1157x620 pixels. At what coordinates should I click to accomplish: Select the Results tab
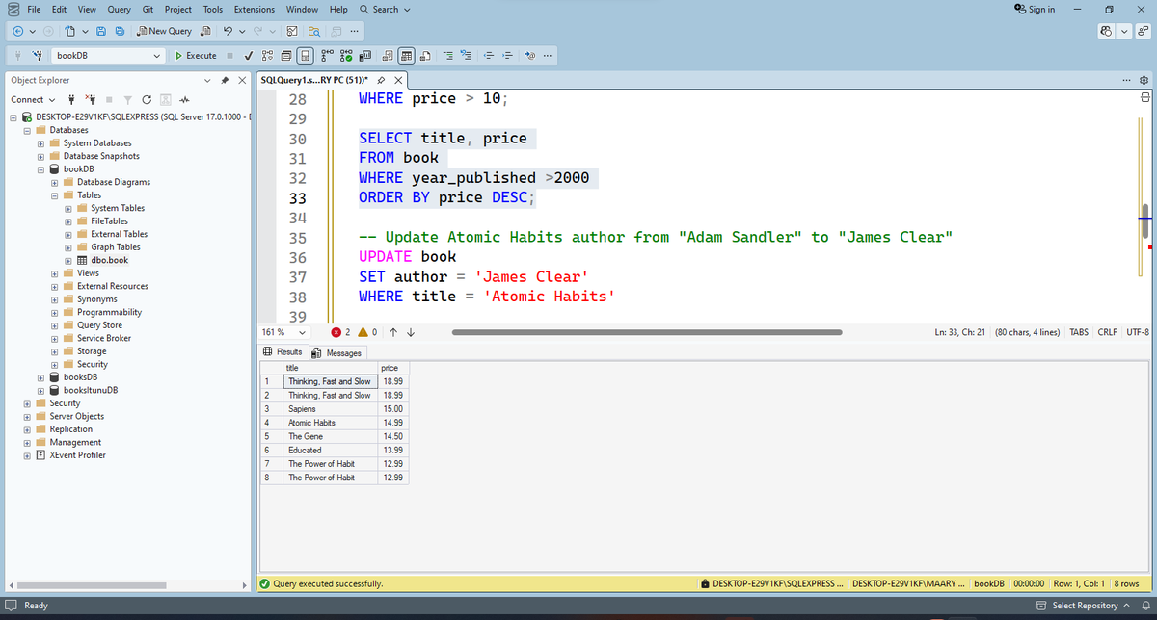tap(283, 352)
